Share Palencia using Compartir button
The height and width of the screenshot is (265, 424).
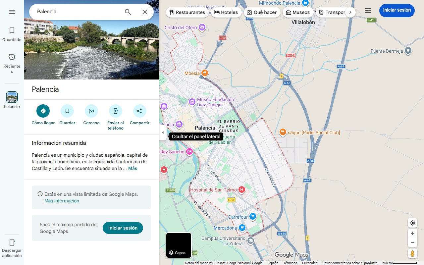(x=139, y=111)
